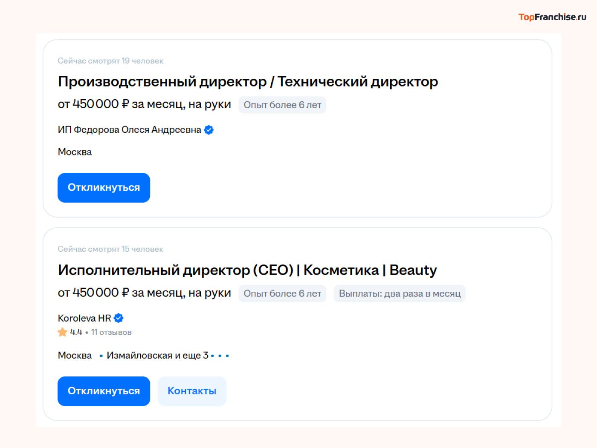The image size is (597, 448).
Task: Open the TopFranchise.ru logo
Action: point(552,17)
